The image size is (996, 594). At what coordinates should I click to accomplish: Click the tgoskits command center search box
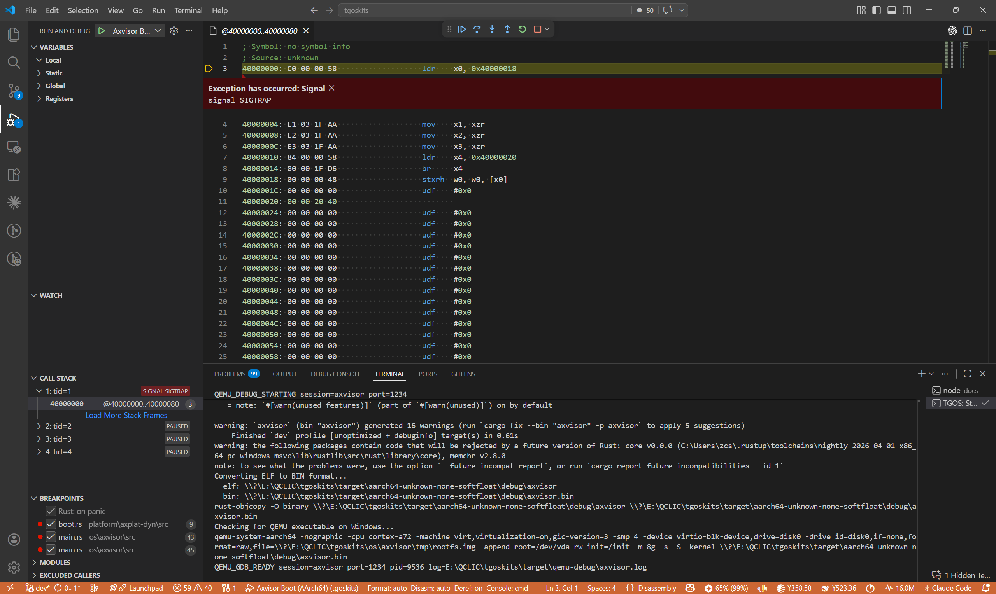coord(485,10)
